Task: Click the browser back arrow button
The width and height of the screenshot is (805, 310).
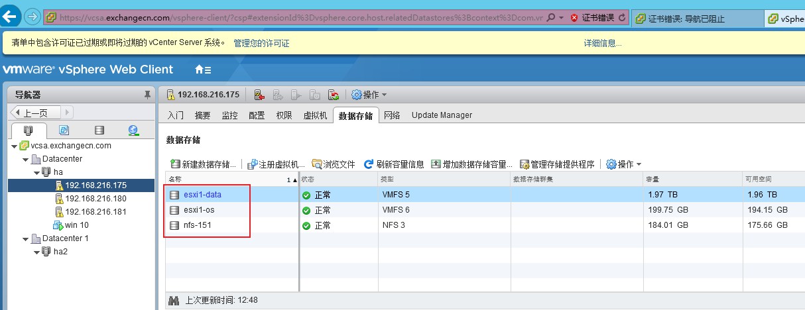Action: (11, 16)
